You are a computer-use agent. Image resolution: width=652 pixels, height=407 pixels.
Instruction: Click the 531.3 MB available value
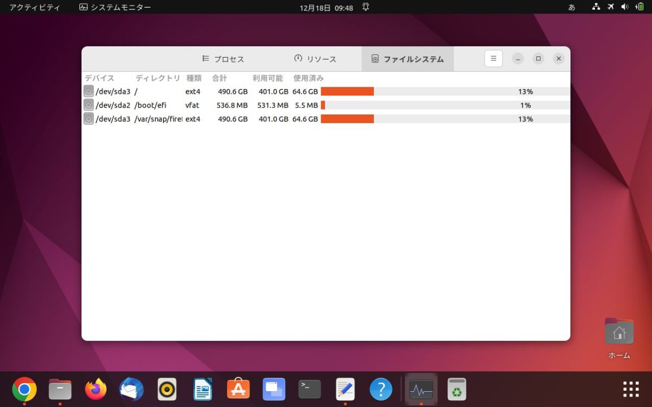273,105
